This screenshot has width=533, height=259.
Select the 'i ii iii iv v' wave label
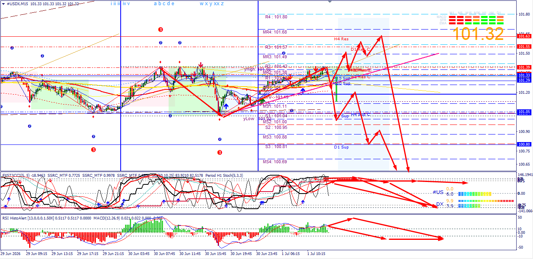coord(120,4)
